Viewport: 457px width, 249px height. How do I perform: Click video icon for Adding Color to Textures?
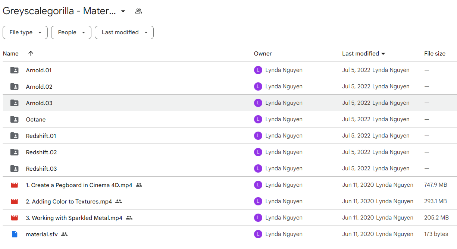coord(14,201)
